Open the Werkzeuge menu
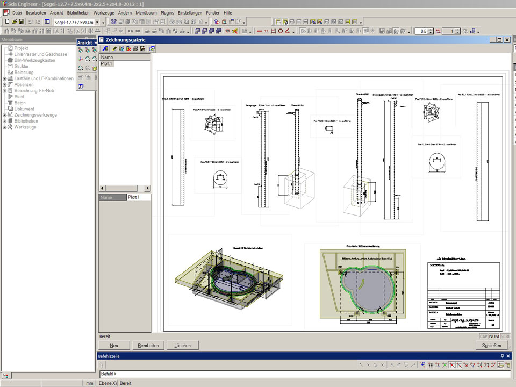516x387 pixels. (x=103, y=12)
